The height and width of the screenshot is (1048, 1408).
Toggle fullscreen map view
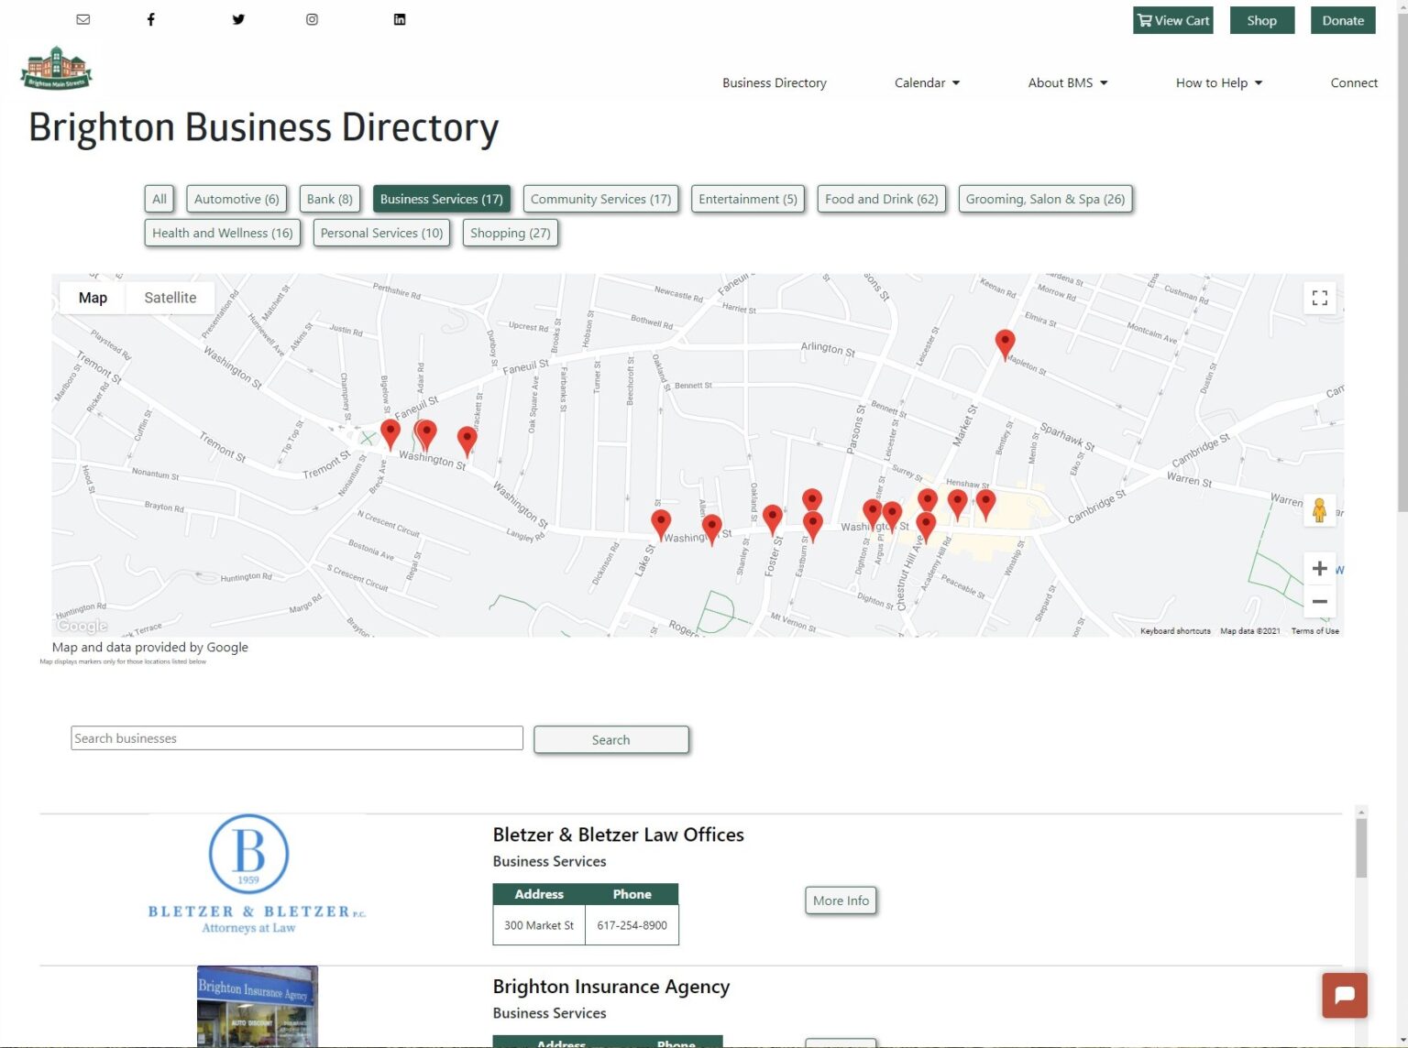tap(1319, 298)
